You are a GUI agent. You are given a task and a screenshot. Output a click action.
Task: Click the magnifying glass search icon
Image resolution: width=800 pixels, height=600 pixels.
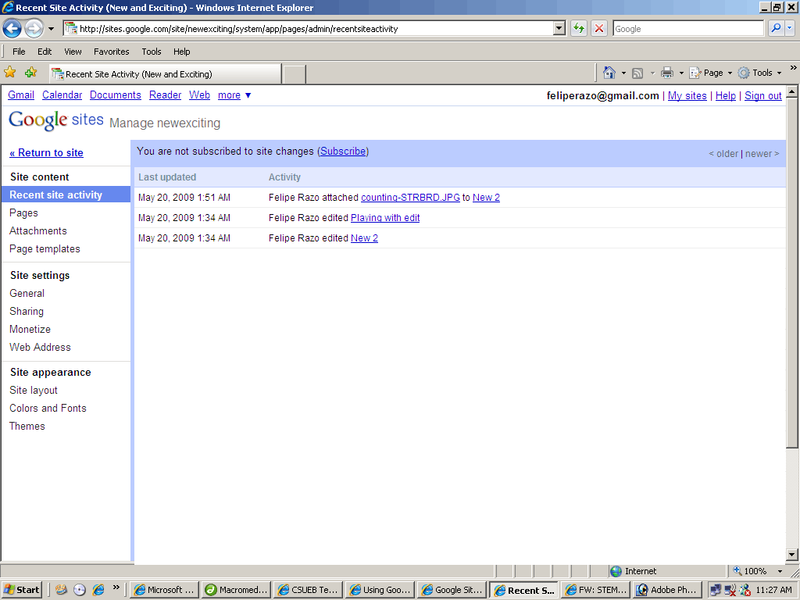coord(776,29)
